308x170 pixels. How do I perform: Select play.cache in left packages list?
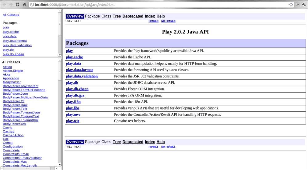tap(11, 32)
